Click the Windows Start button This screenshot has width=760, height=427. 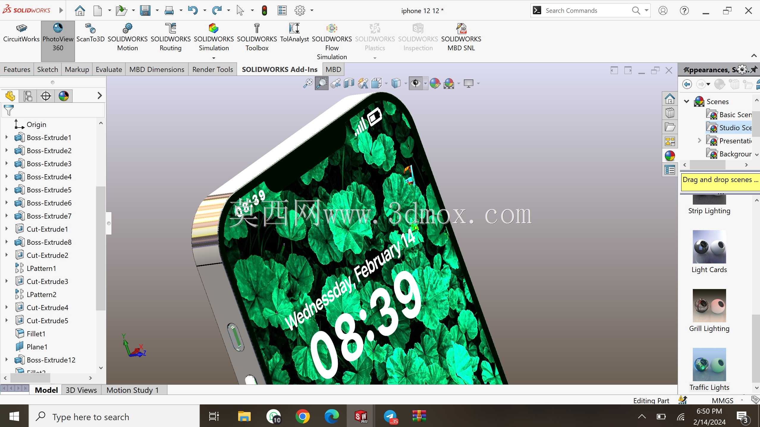tap(14, 416)
